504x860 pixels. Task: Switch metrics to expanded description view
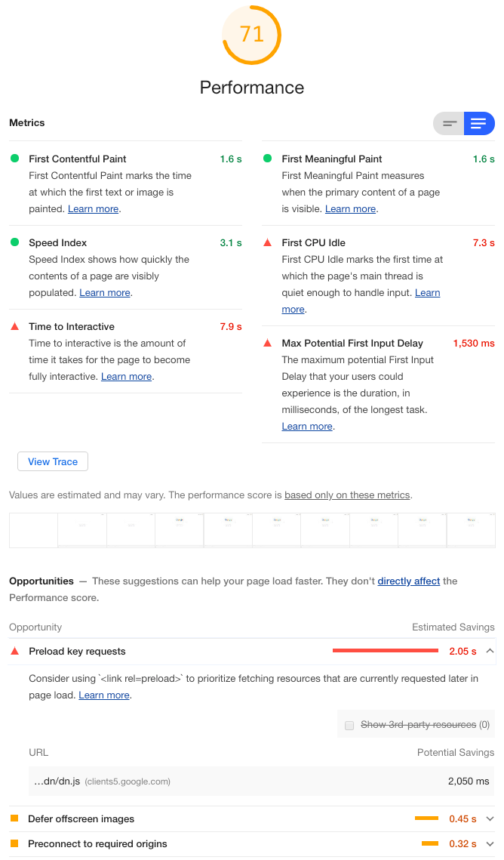pos(478,124)
